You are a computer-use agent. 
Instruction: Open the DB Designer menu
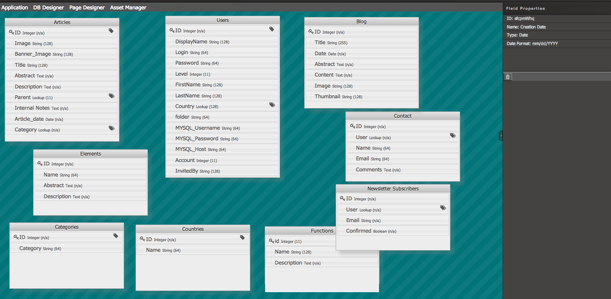click(x=48, y=8)
